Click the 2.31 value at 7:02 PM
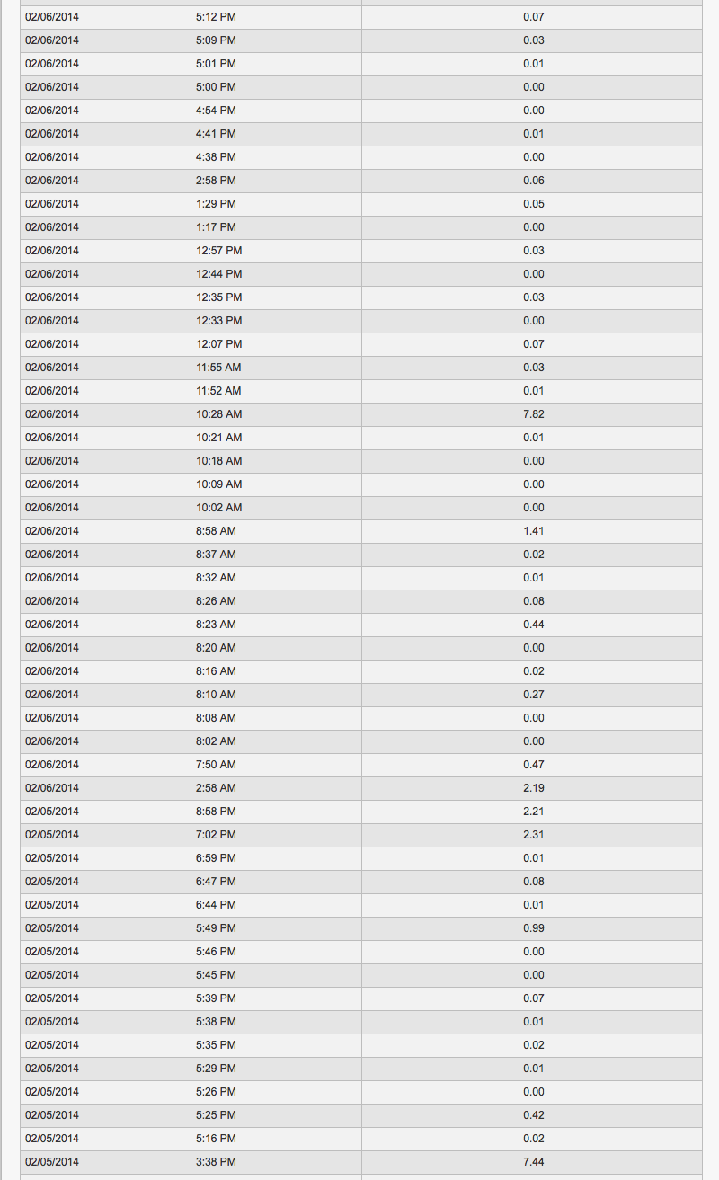The height and width of the screenshot is (1180, 719). point(533,835)
